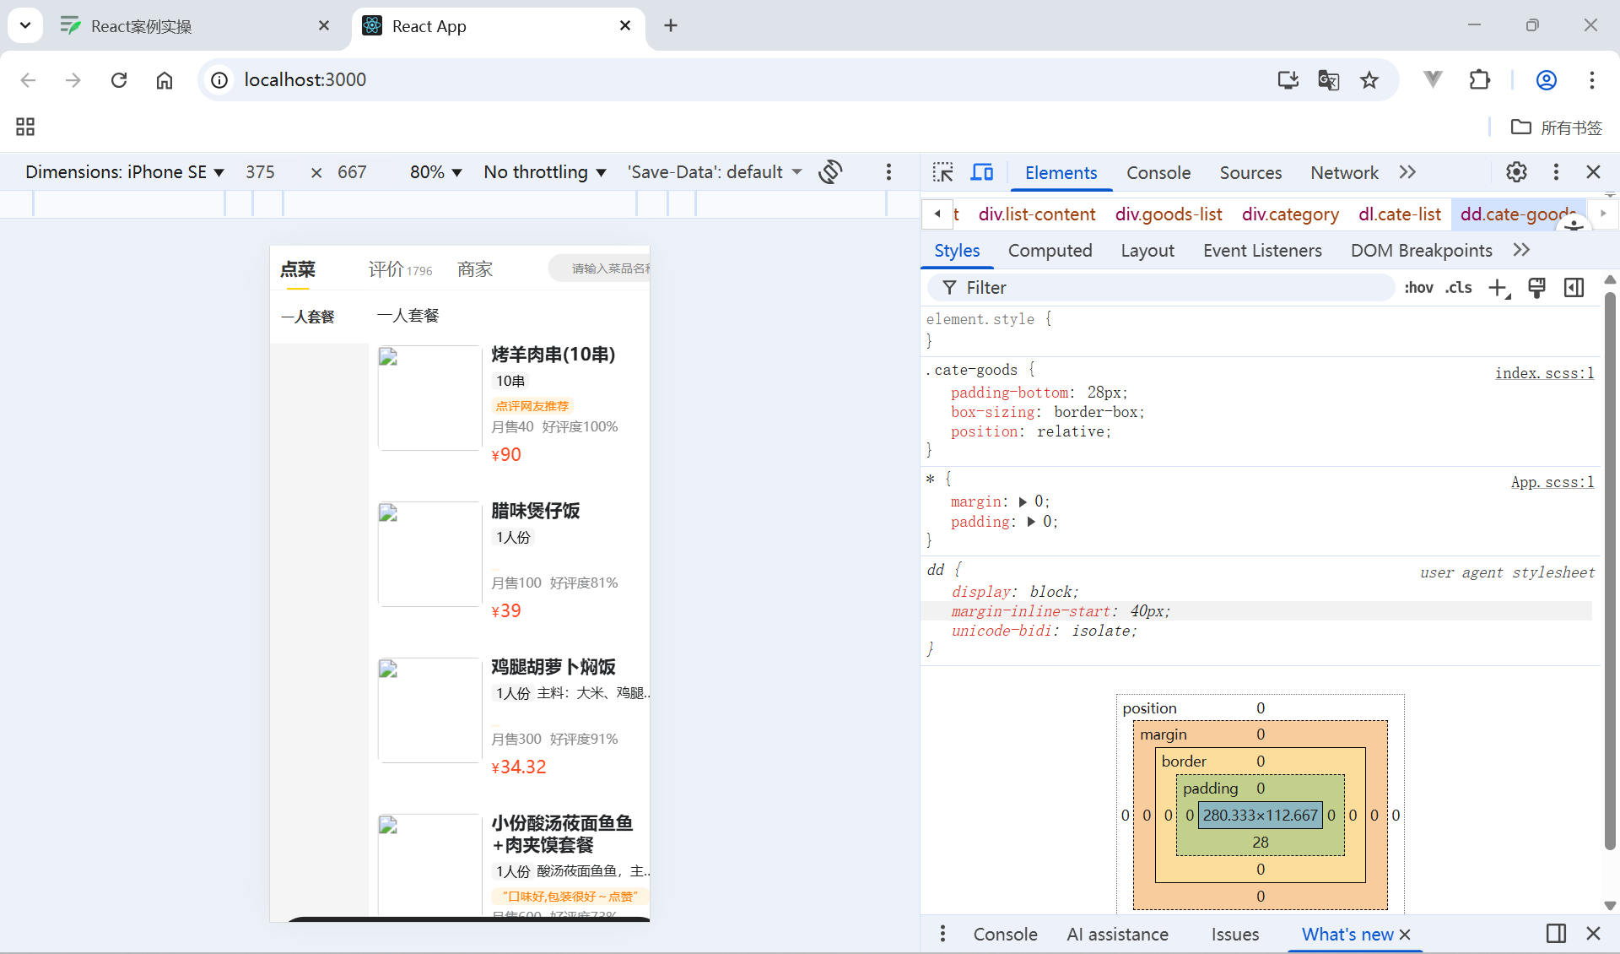Open DevTools settings gear
The height and width of the screenshot is (954, 1620).
point(1516,172)
